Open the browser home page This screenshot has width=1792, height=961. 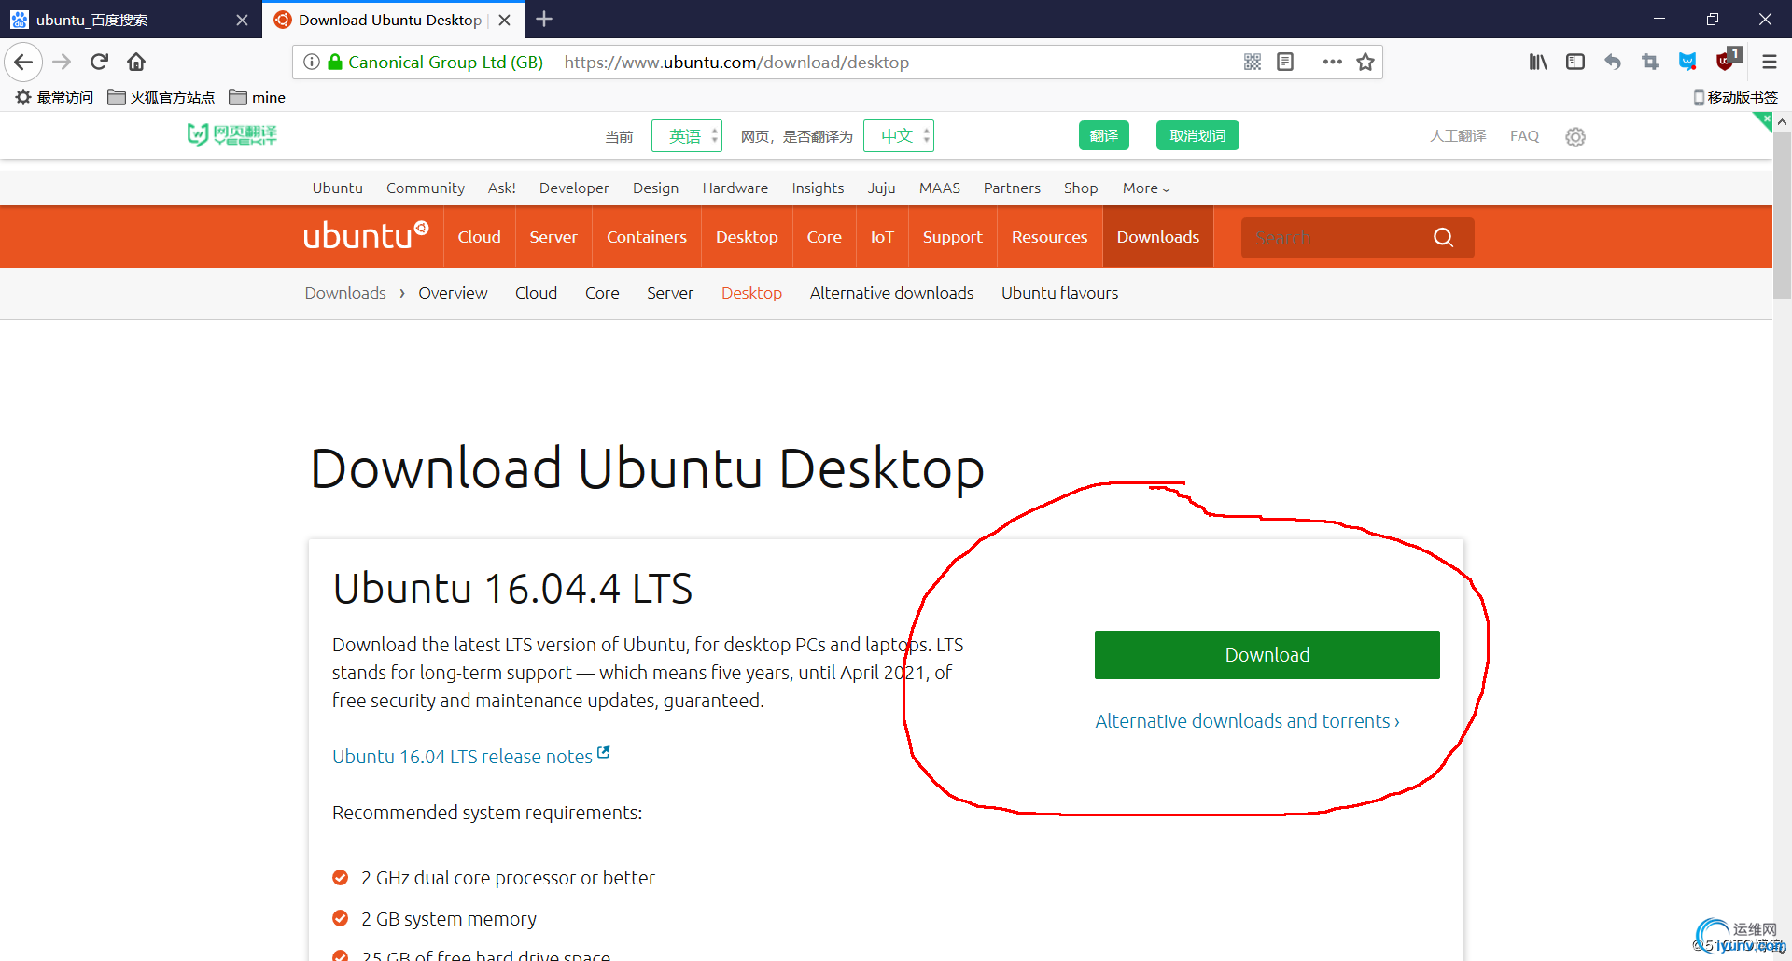(136, 62)
